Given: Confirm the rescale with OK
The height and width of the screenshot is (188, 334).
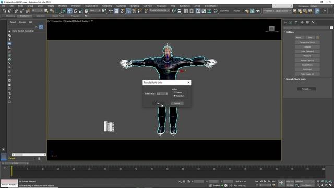Looking at the screenshot, I should click(158, 103).
